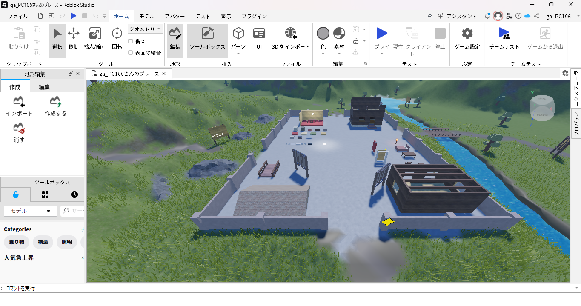Close the 地形編集 panel
This screenshot has height=306, width=581.
pyautogui.click(x=78, y=74)
